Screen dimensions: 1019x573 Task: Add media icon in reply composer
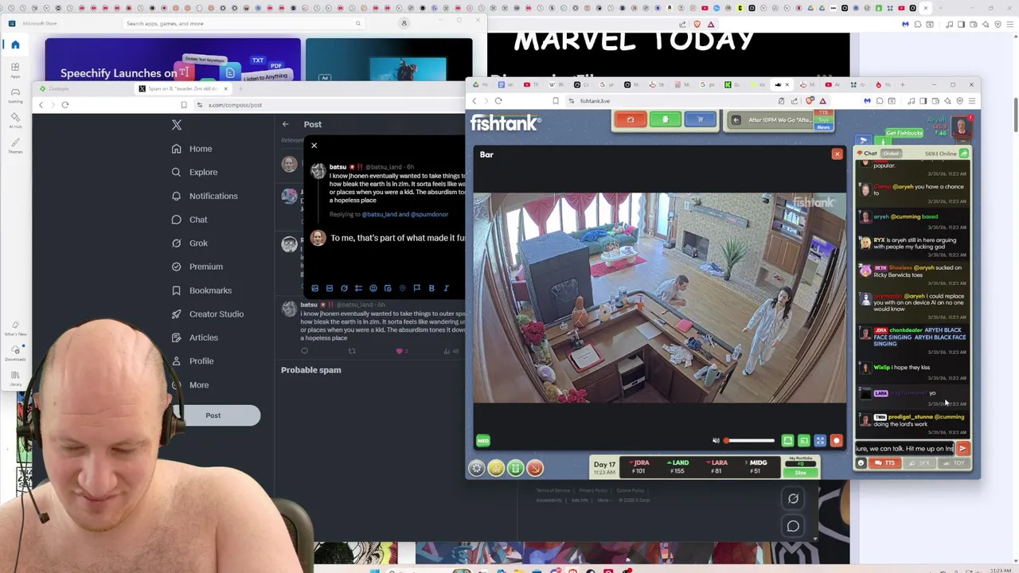[314, 288]
